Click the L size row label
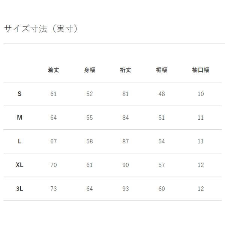The width and height of the screenshot is (225, 225). point(19,141)
